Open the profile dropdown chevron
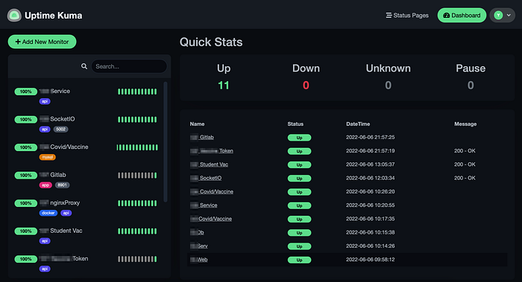The width and height of the screenshot is (522, 282). [x=509, y=16]
